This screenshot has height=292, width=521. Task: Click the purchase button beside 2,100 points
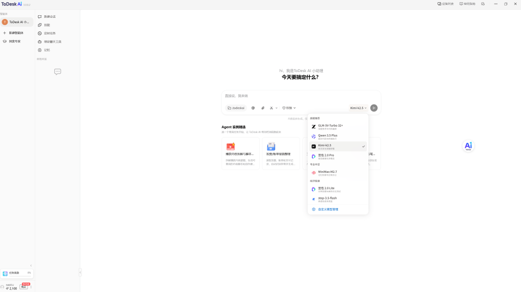pyautogui.click(x=23, y=287)
